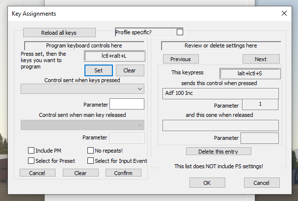Open the 'Control sent when keys pressed' dropdown
298x201 pixels.
point(82,89)
